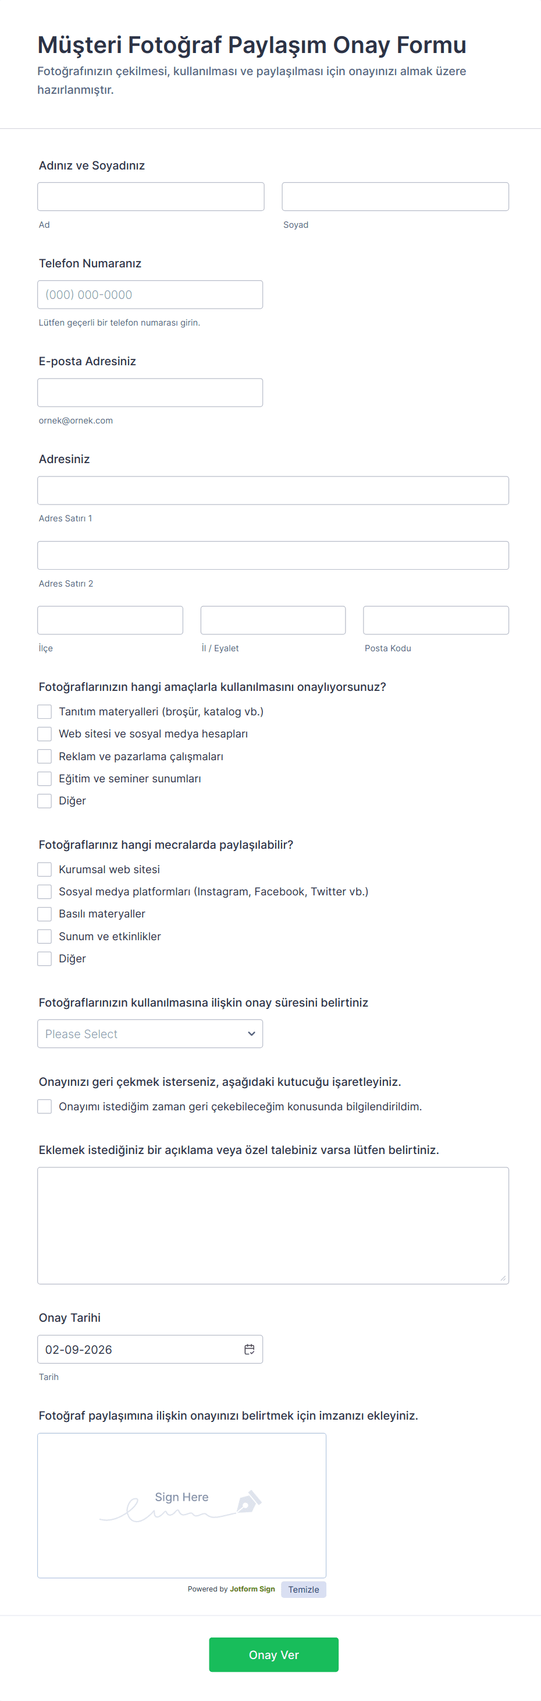This screenshot has width=541, height=1701.
Task: Click the phone number input
Action: coord(150,295)
